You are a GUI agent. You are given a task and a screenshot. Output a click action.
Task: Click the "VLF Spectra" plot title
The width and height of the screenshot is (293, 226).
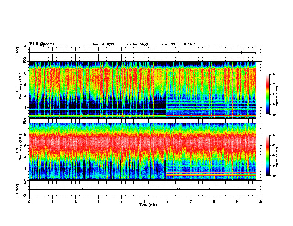pyautogui.click(x=42, y=44)
